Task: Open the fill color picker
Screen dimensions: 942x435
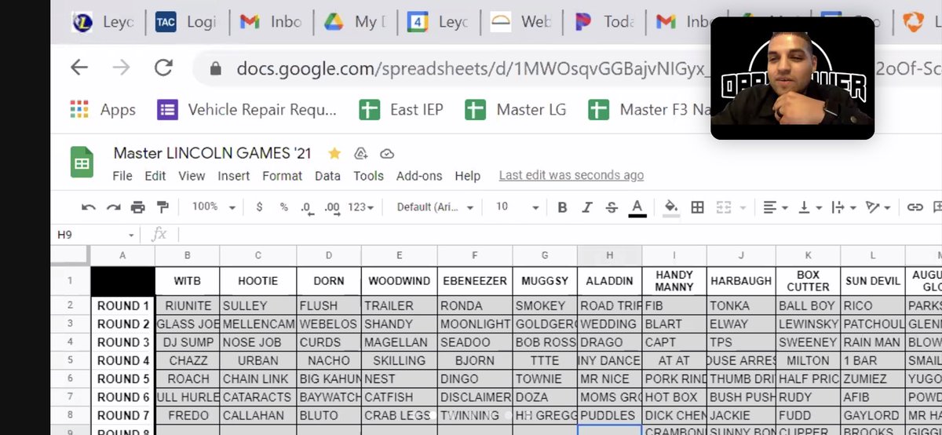Action: [x=671, y=207]
